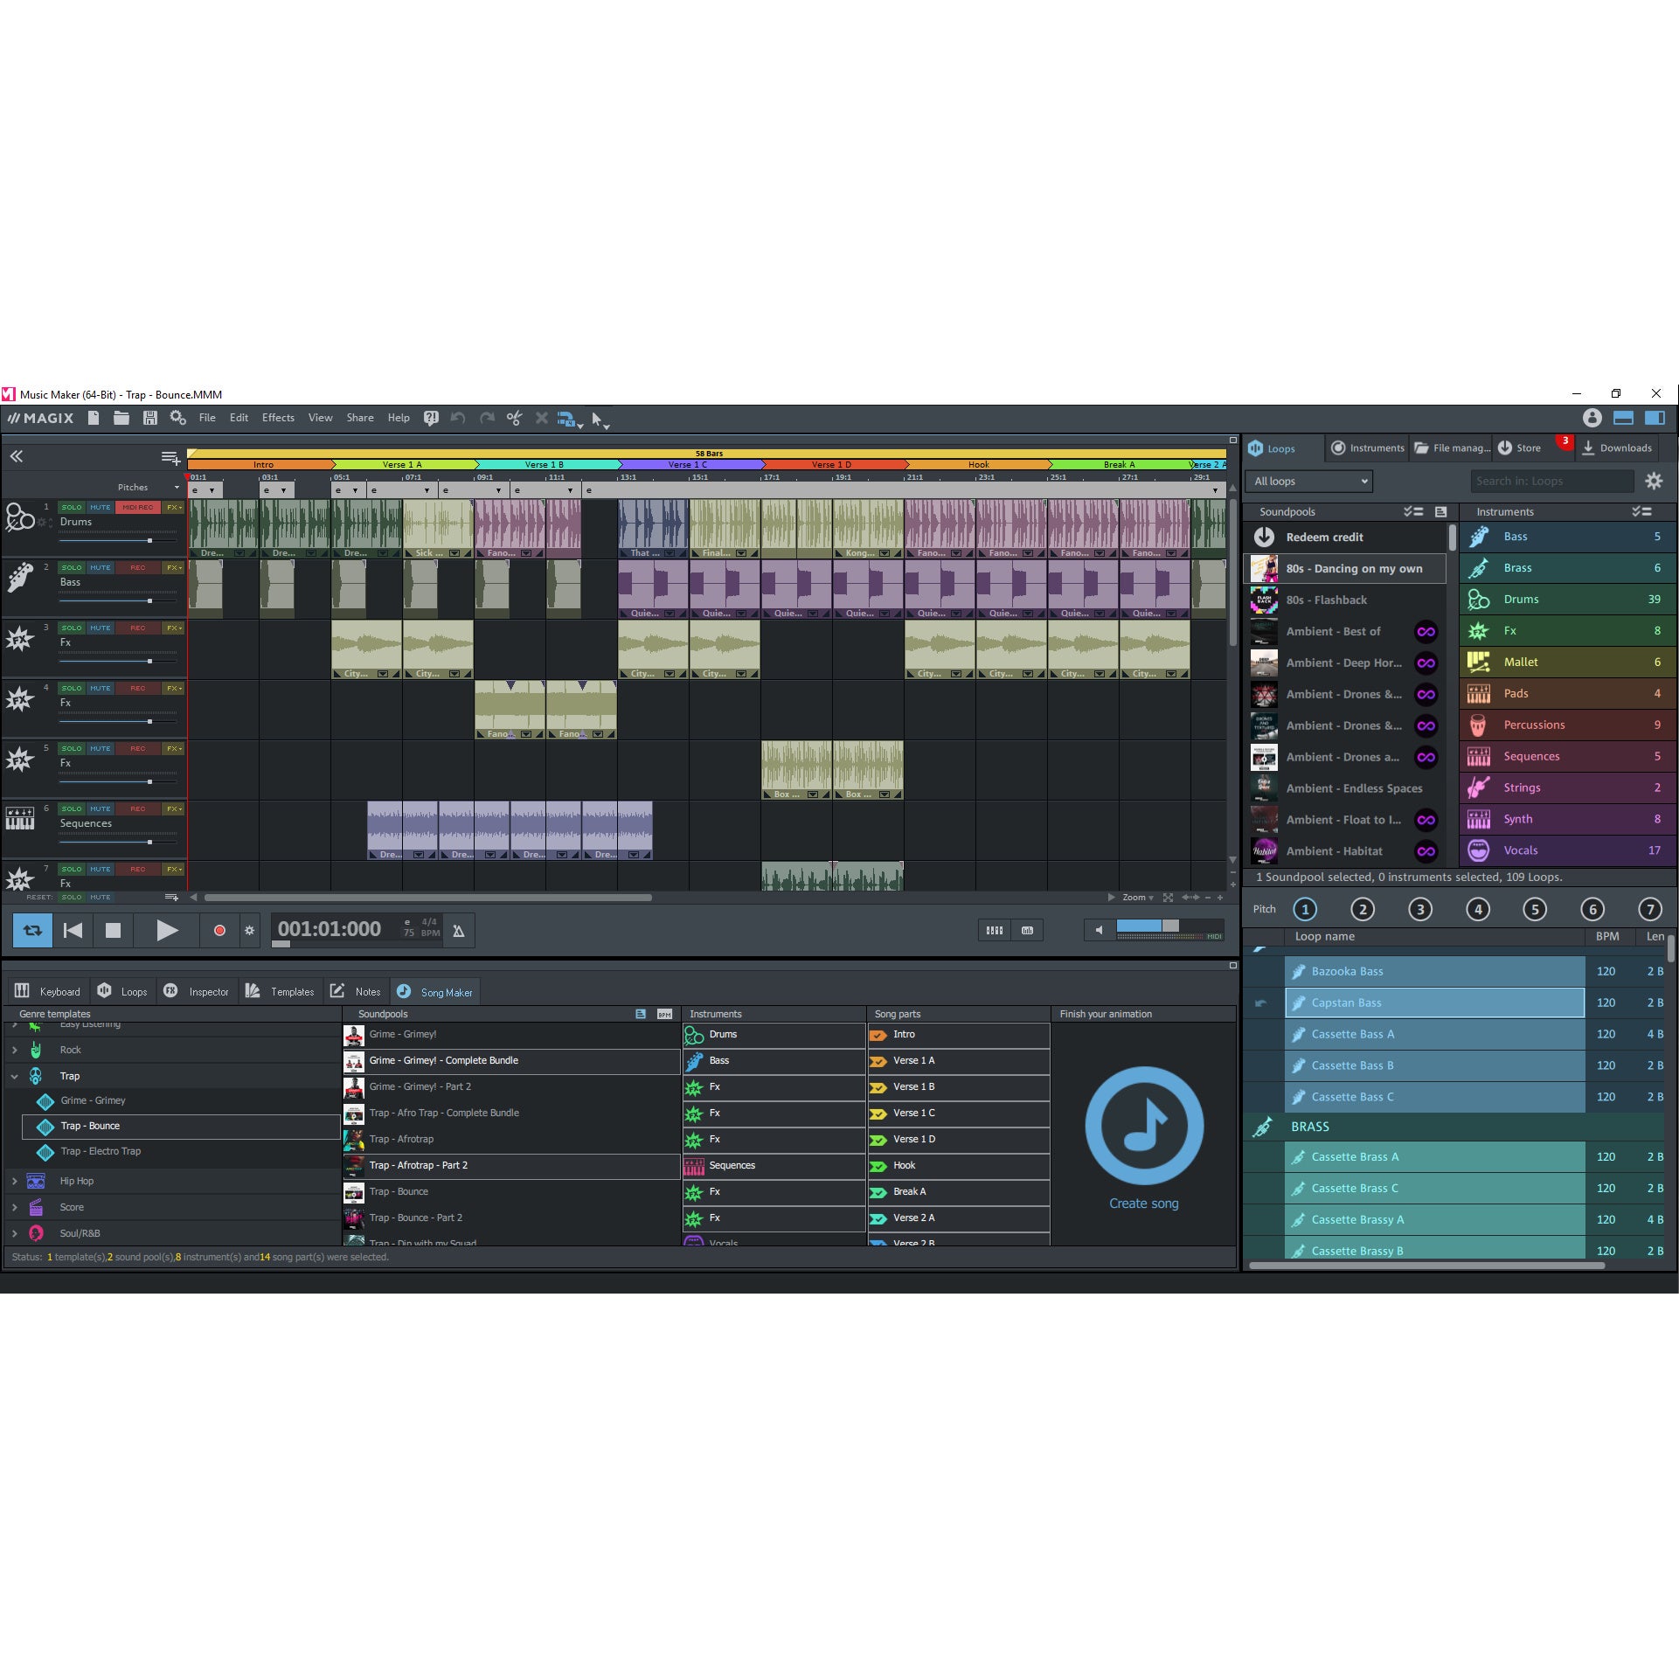Viewport: 1679px width, 1679px height.
Task: Toggle the metronome icon
Action: pyautogui.click(x=458, y=931)
